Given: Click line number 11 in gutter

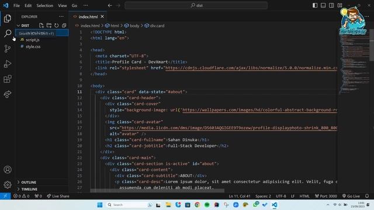Looking at the screenshot, I should coord(79,92).
